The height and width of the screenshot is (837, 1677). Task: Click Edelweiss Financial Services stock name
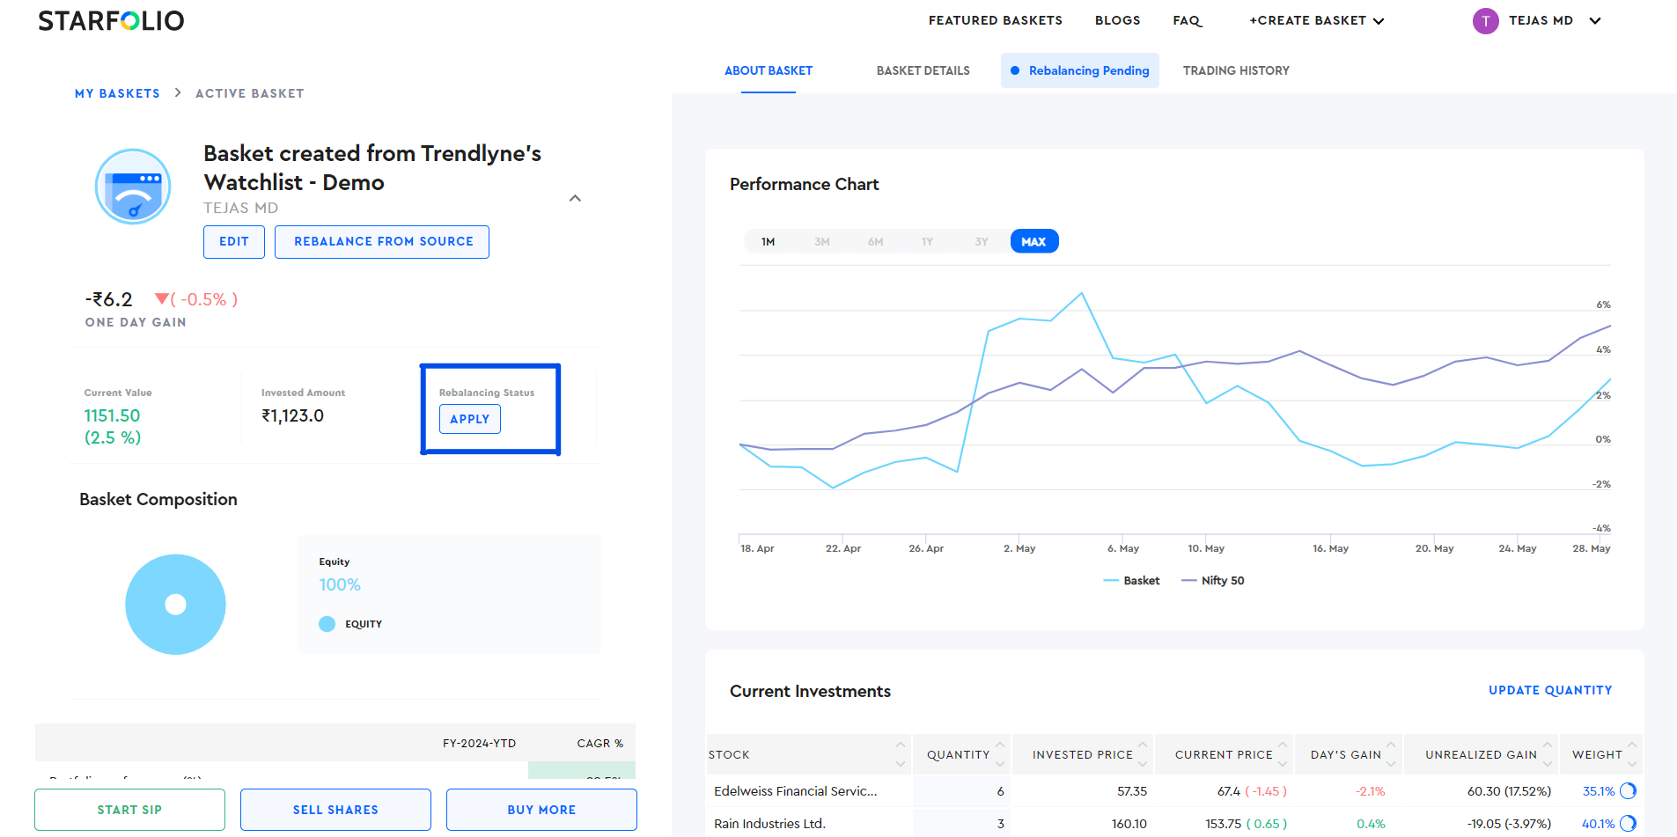coord(795,791)
